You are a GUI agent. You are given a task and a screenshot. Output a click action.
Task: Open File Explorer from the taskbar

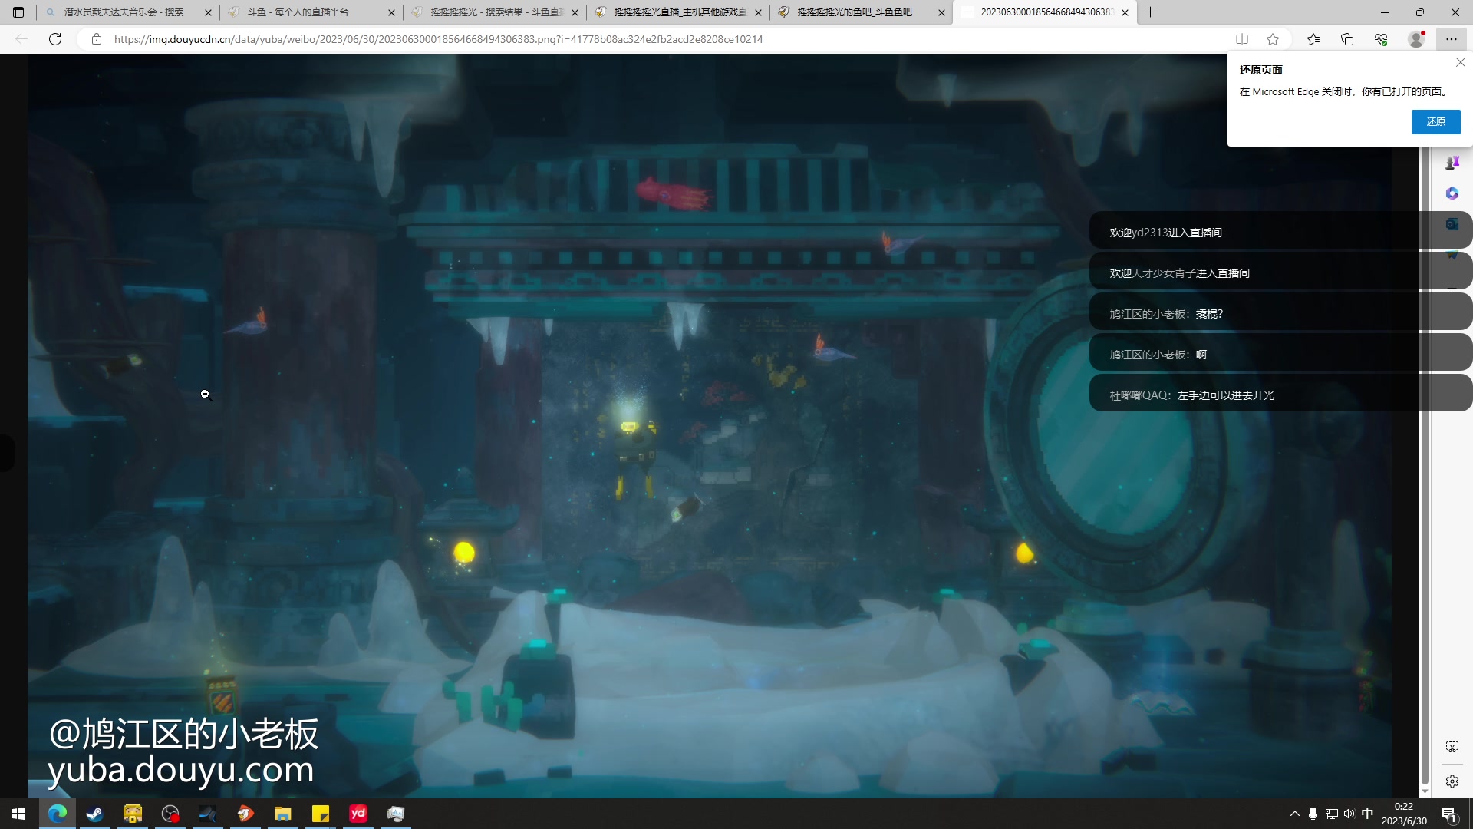[x=283, y=814]
